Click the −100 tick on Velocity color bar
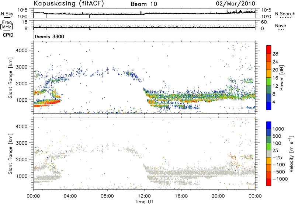 [280, 165]
